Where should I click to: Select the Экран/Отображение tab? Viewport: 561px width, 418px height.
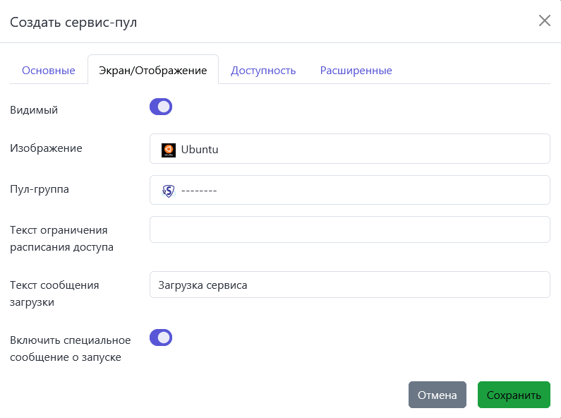[x=153, y=71]
